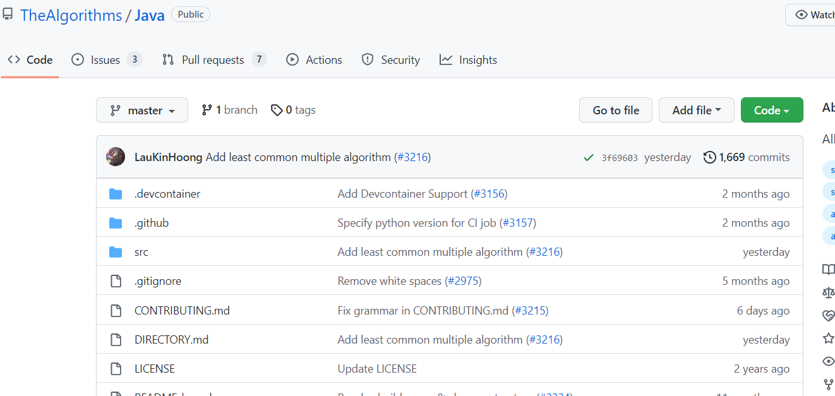Click LauKinHoong's avatar thumbnail
This screenshot has height=396, width=835.
pyautogui.click(x=116, y=157)
